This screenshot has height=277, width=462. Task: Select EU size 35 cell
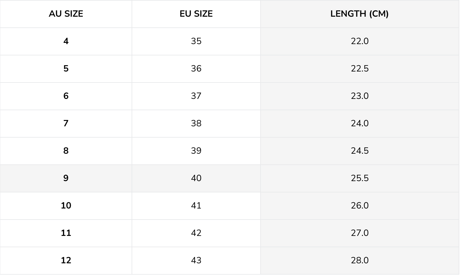coord(196,41)
